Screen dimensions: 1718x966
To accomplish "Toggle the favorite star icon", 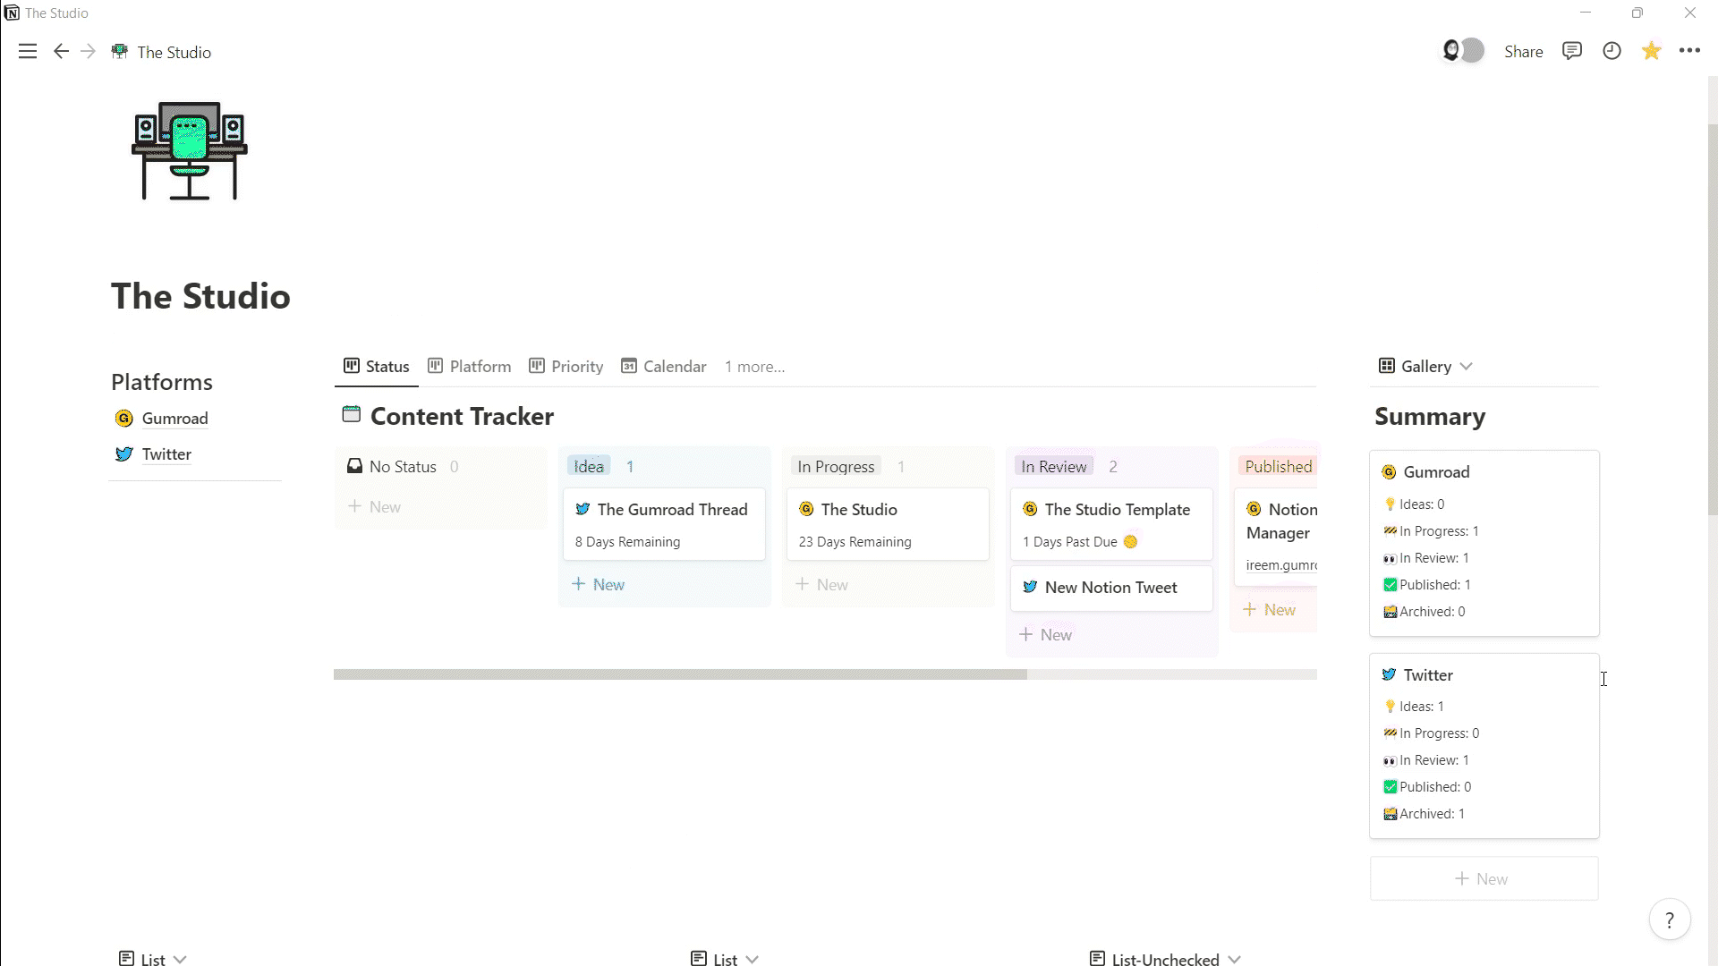I will click(x=1651, y=51).
